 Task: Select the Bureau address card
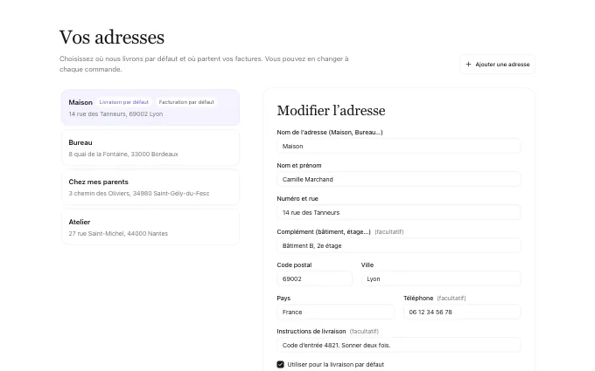(150, 148)
